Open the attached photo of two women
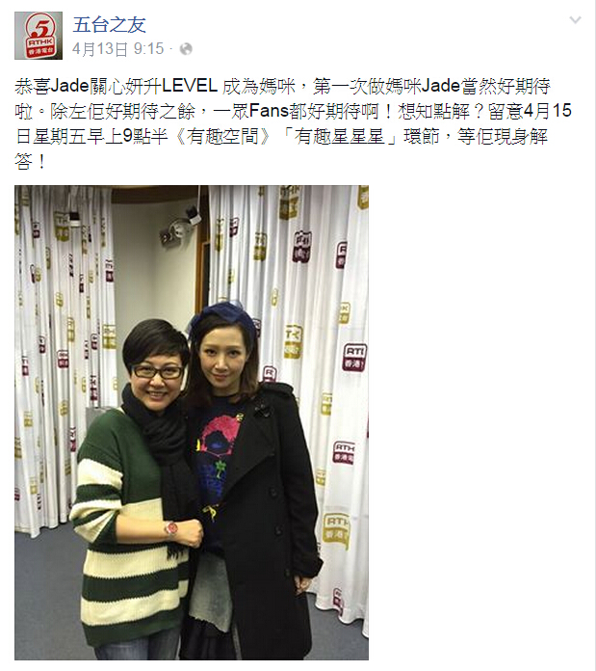 coord(192,422)
